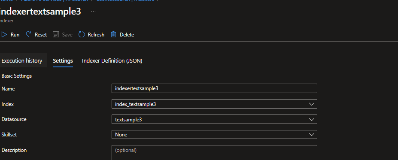The height and width of the screenshot is (160, 398).
Task: Run the indexer with the play icon
Action: click(x=4, y=34)
